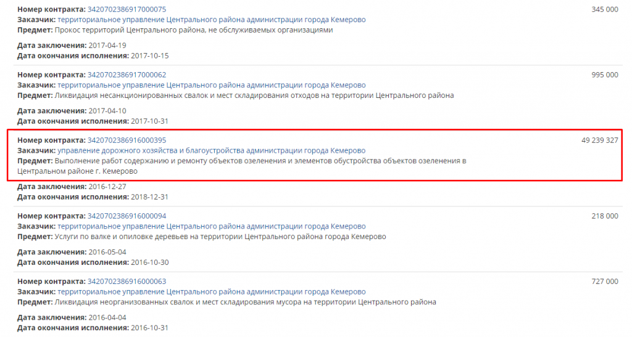
Task: Click the 727 000 contract amount
Action: coord(604,282)
